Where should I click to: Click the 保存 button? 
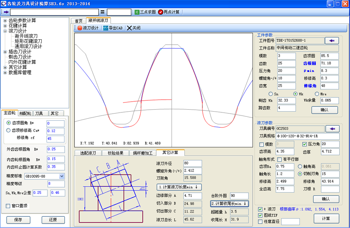(18, 220)
